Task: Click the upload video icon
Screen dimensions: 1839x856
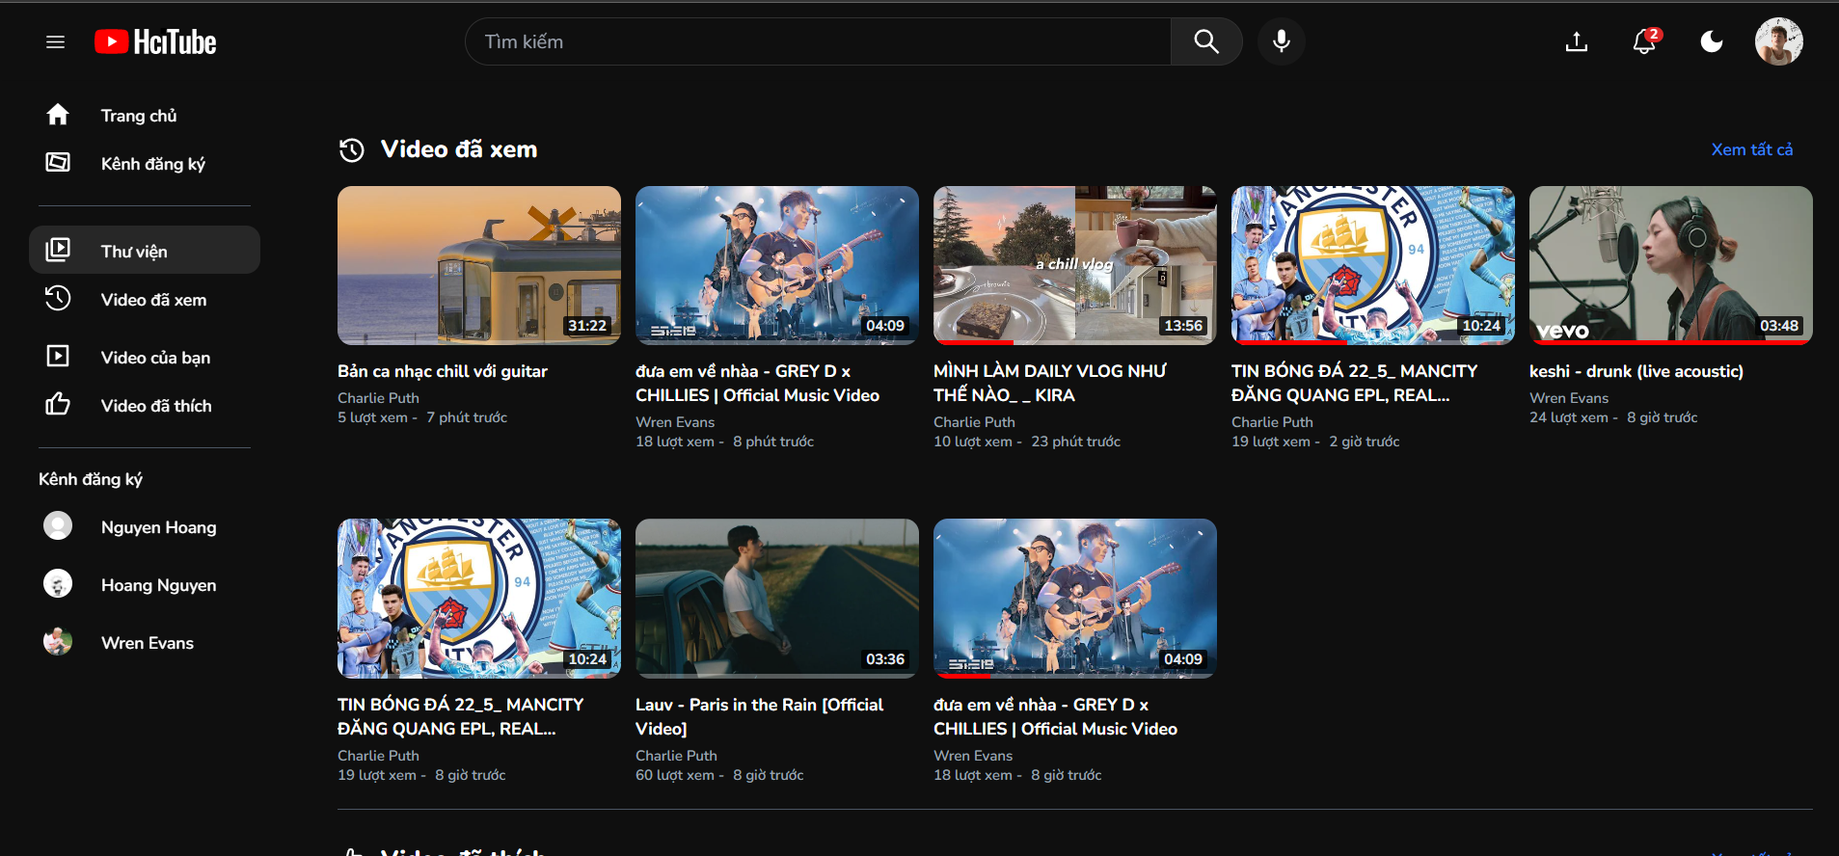Action: coord(1577,41)
